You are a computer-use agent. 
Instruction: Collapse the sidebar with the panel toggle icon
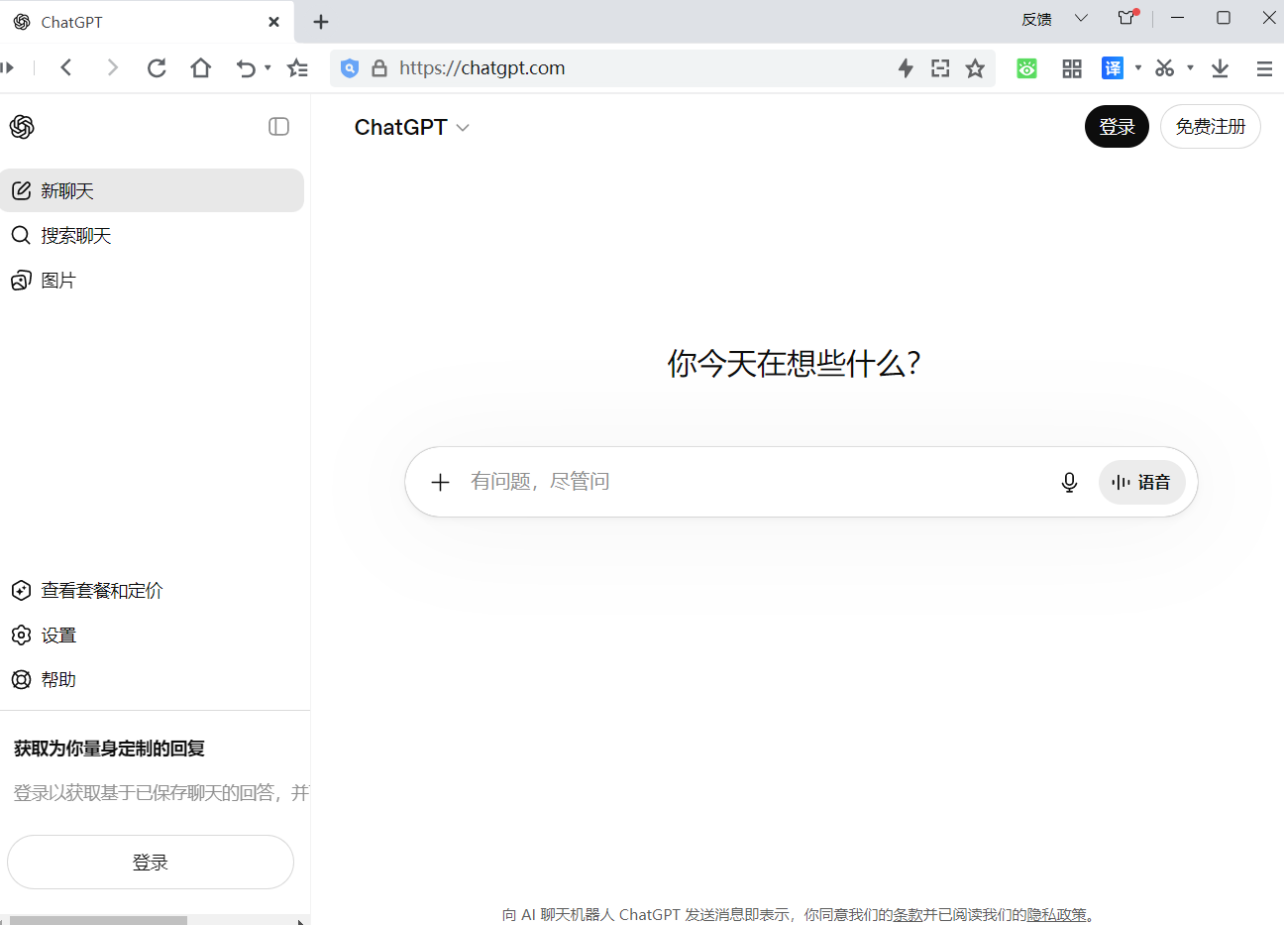click(x=278, y=127)
